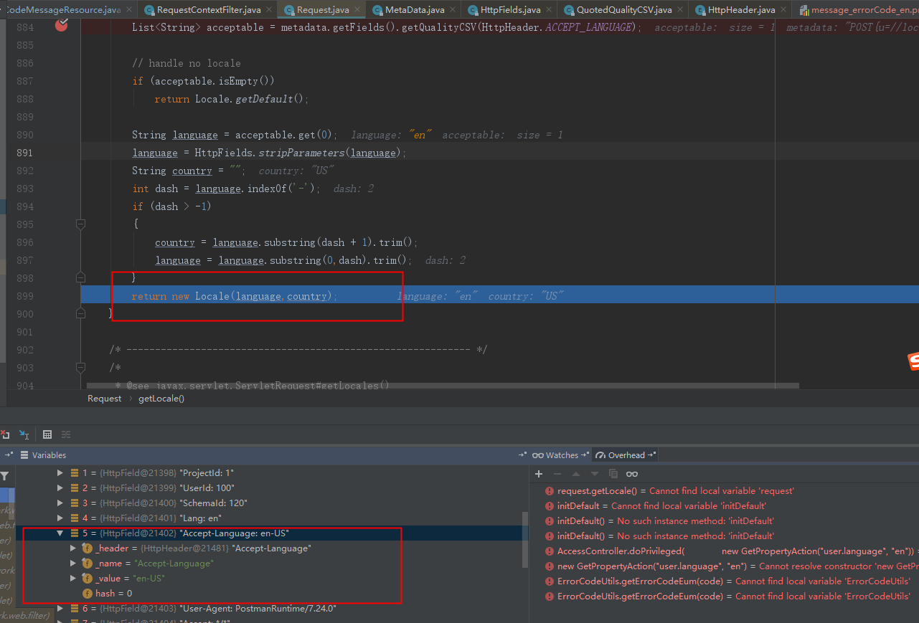Click the Trace Current Stream Chain icon
919x623 pixels.
point(66,434)
